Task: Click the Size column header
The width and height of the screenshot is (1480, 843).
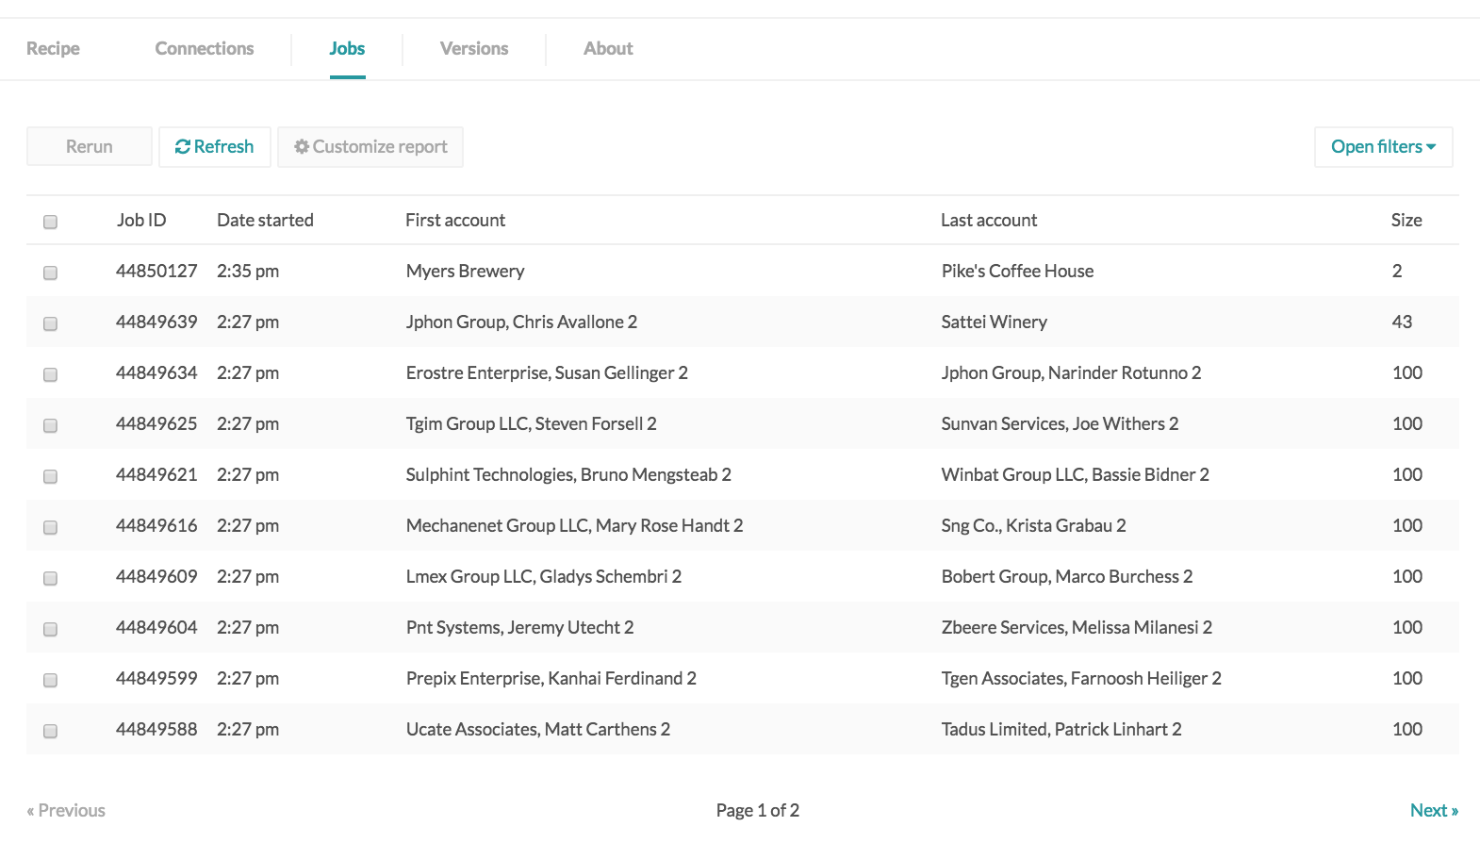Action: point(1406,221)
